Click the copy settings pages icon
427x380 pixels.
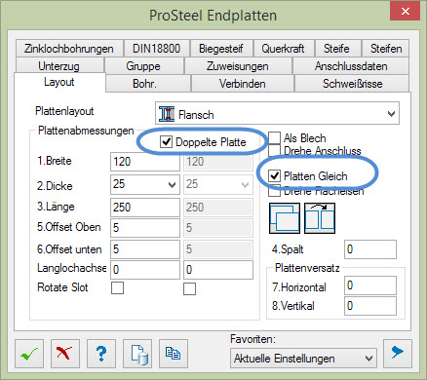174,354
